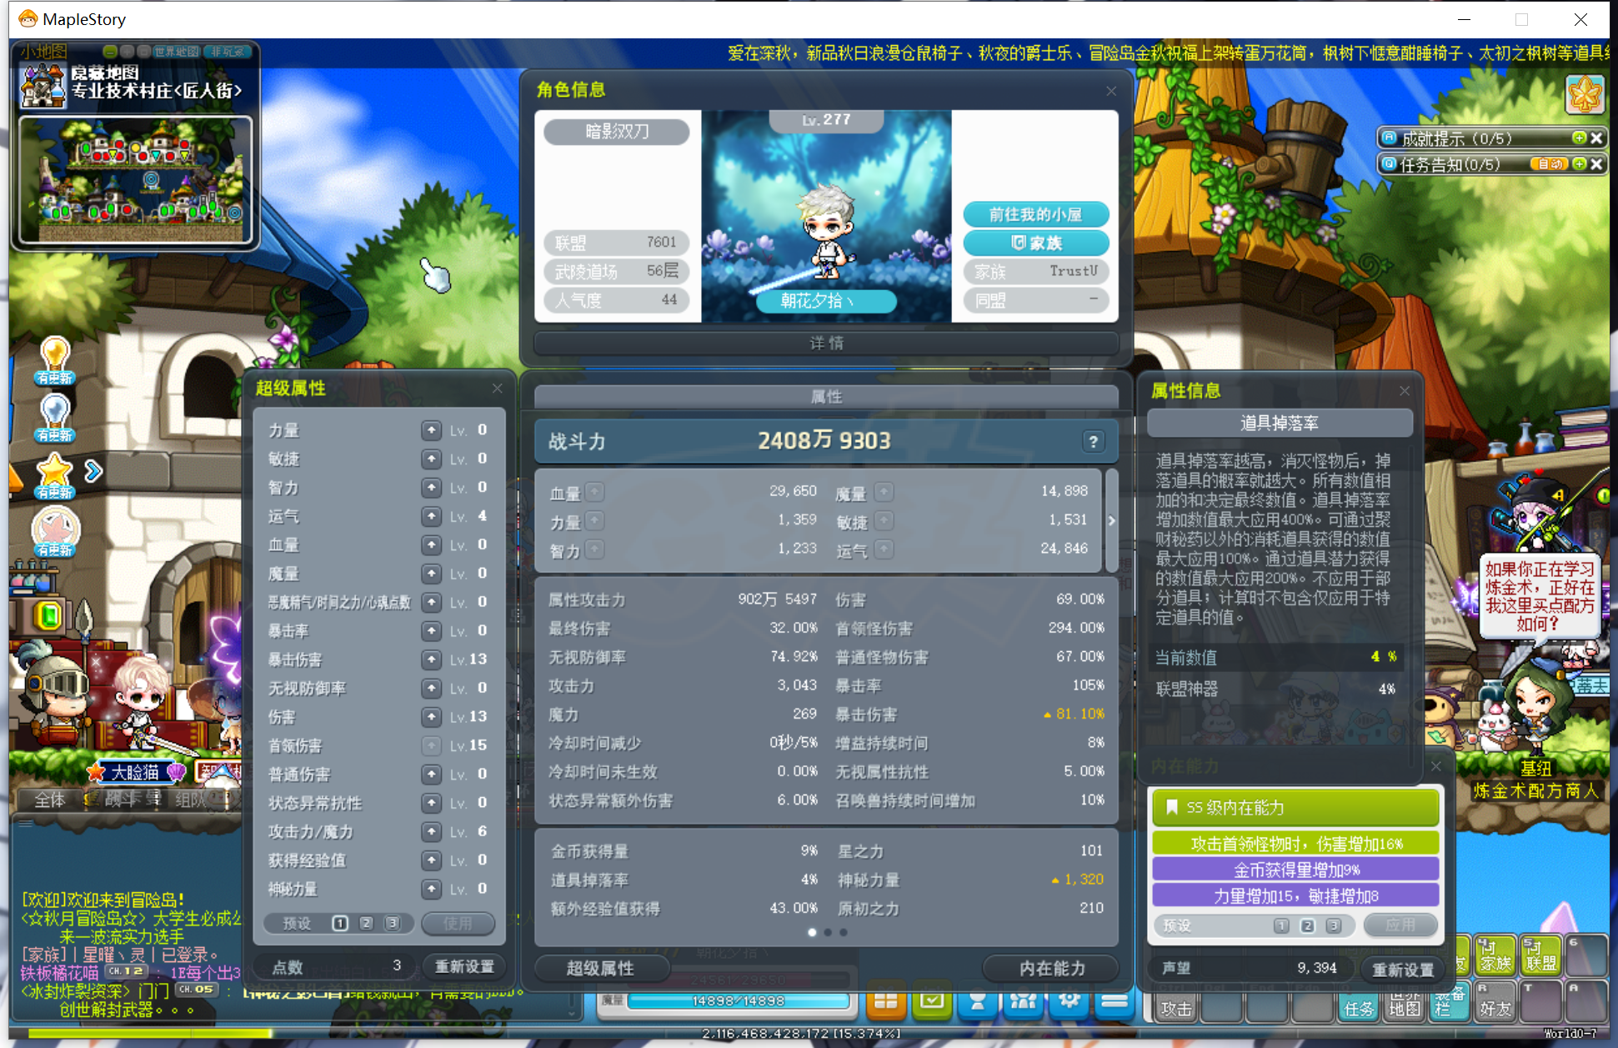
Task: Close the 超级属性 panel
Action: [497, 389]
